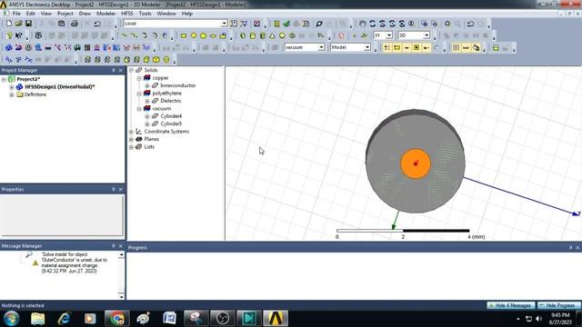The width and height of the screenshot is (582, 327).
Task: Open the Draw menu
Action: (x=85, y=14)
